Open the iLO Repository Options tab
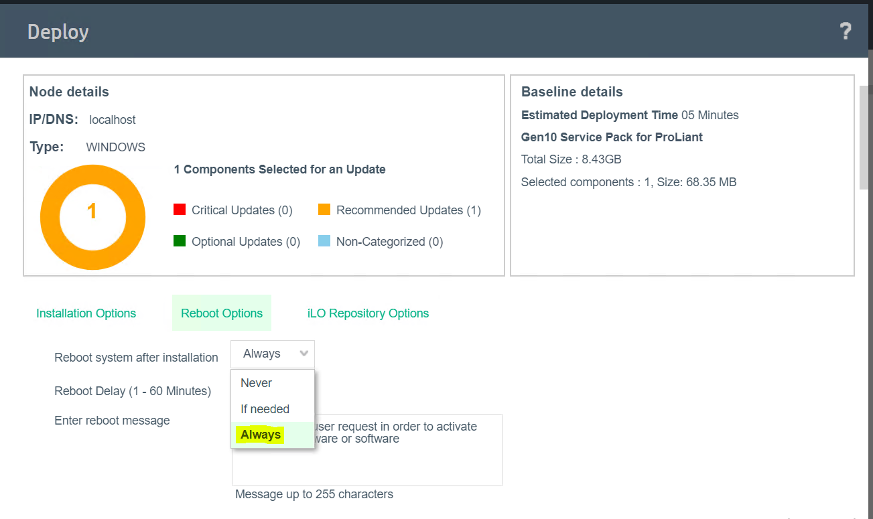This screenshot has width=873, height=519. [x=368, y=313]
